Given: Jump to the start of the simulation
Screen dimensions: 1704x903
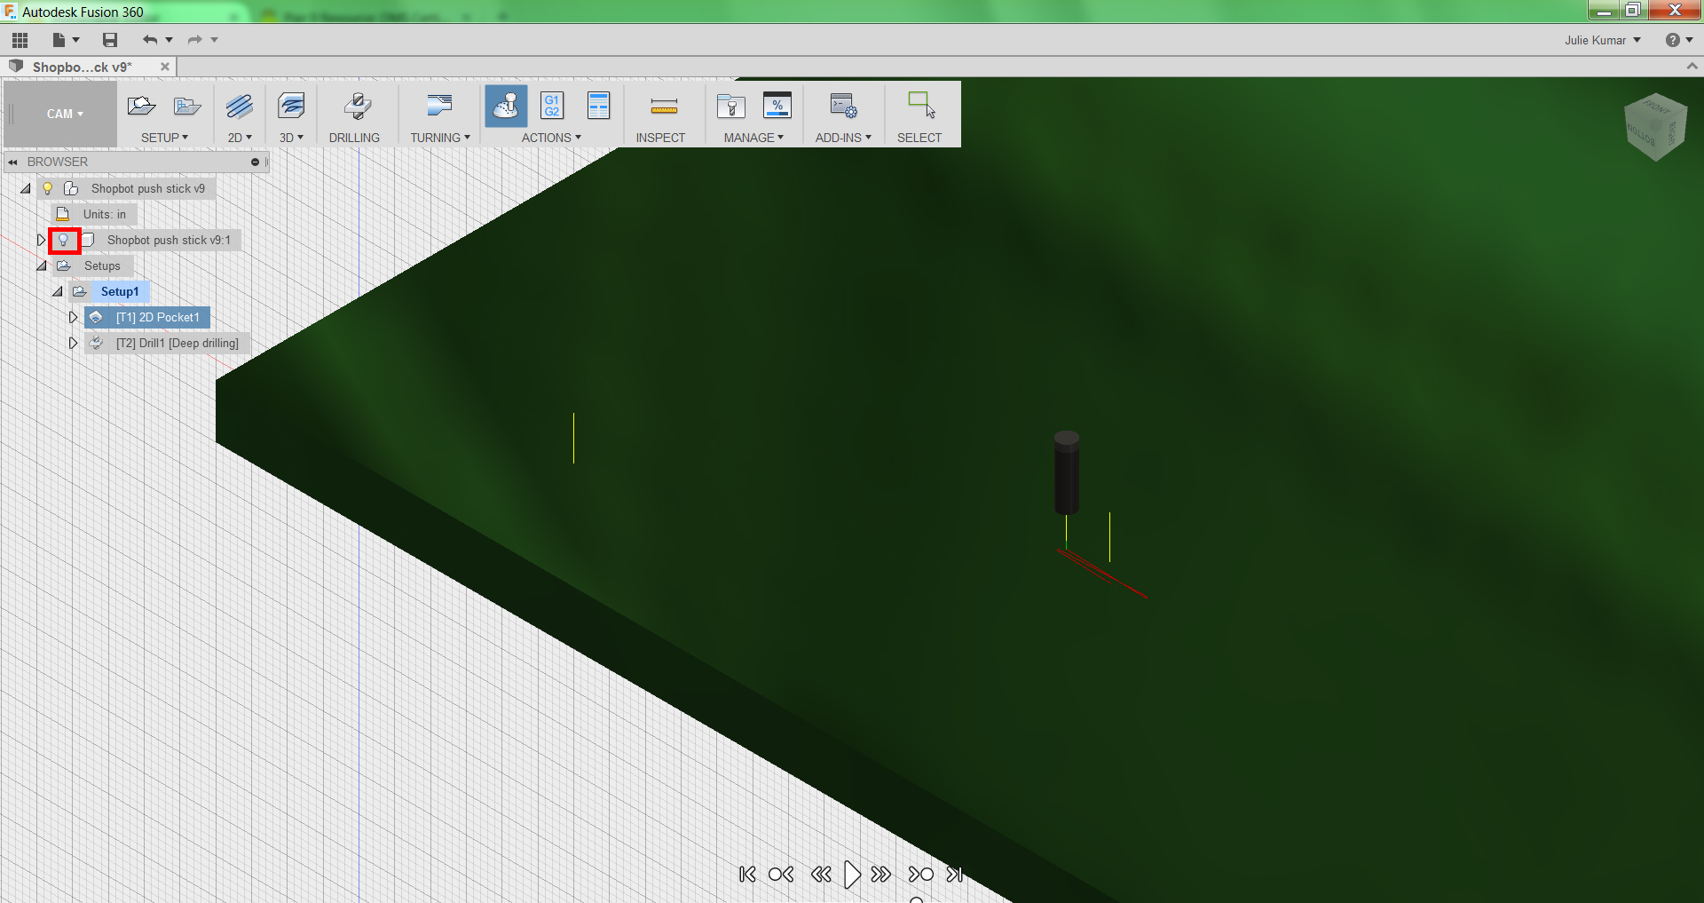Looking at the screenshot, I should pyautogui.click(x=747, y=875).
